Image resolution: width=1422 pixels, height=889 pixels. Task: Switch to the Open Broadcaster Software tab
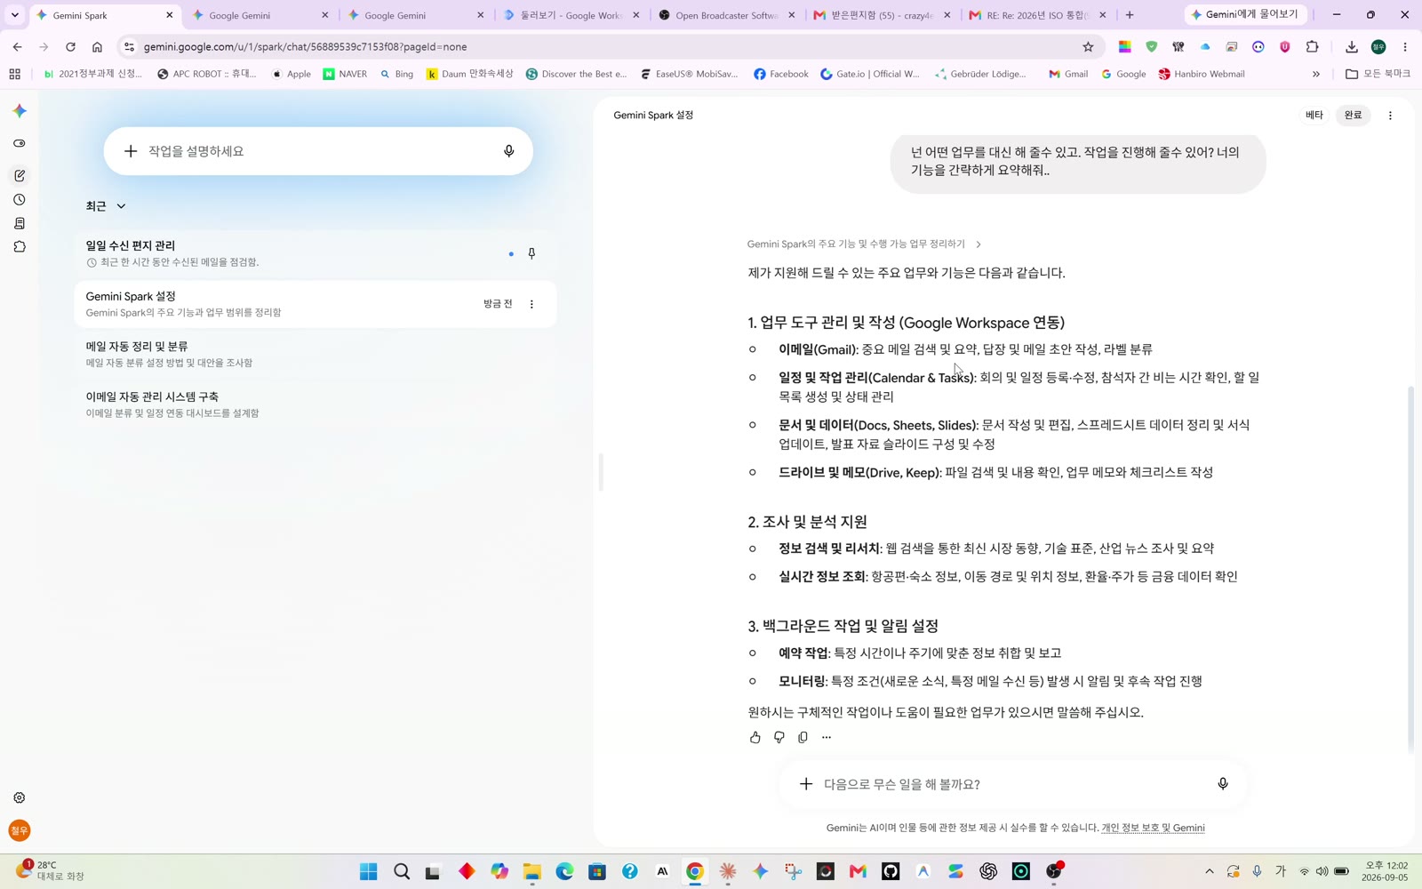(726, 15)
